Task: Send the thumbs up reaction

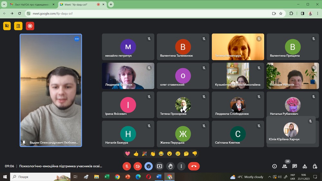Action: [136, 154]
